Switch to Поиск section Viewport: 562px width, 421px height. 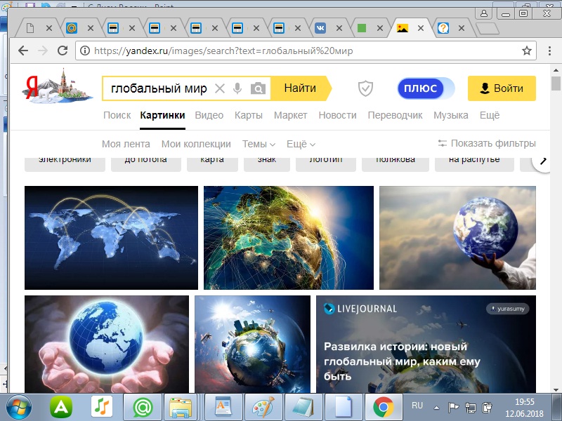tap(117, 115)
